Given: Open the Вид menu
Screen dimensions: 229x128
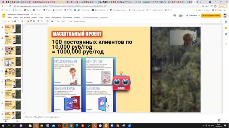Looking at the screenshot, I should [21, 17].
